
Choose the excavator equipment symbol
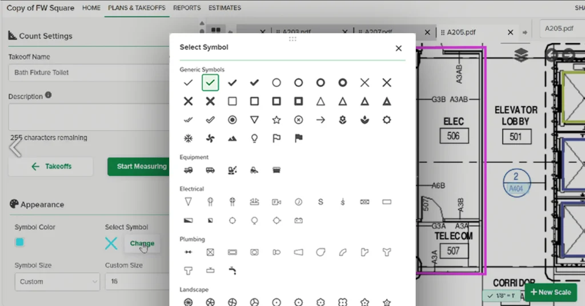(232, 170)
